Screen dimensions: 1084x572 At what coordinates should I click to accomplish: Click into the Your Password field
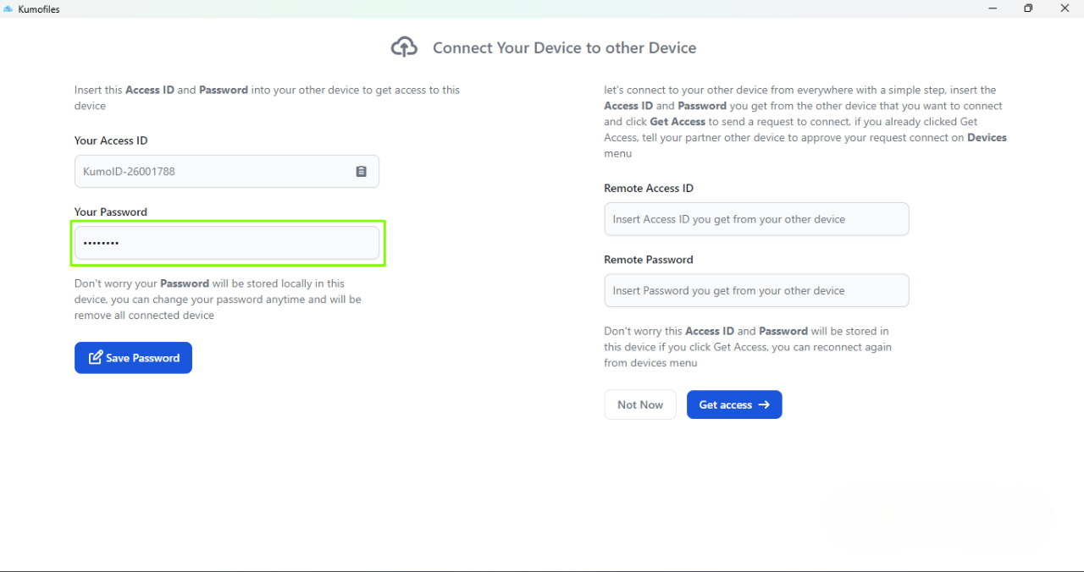pyautogui.click(x=227, y=243)
